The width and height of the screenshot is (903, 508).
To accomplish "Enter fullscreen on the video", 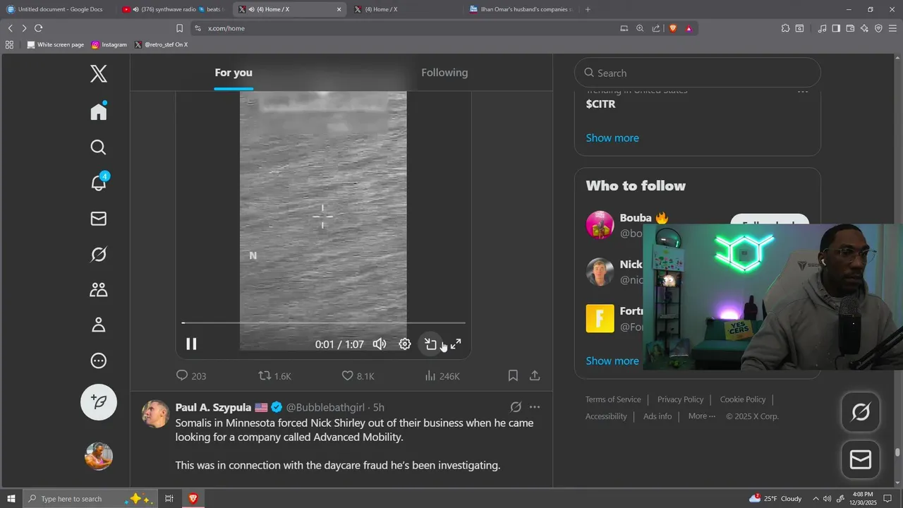I will tap(456, 344).
